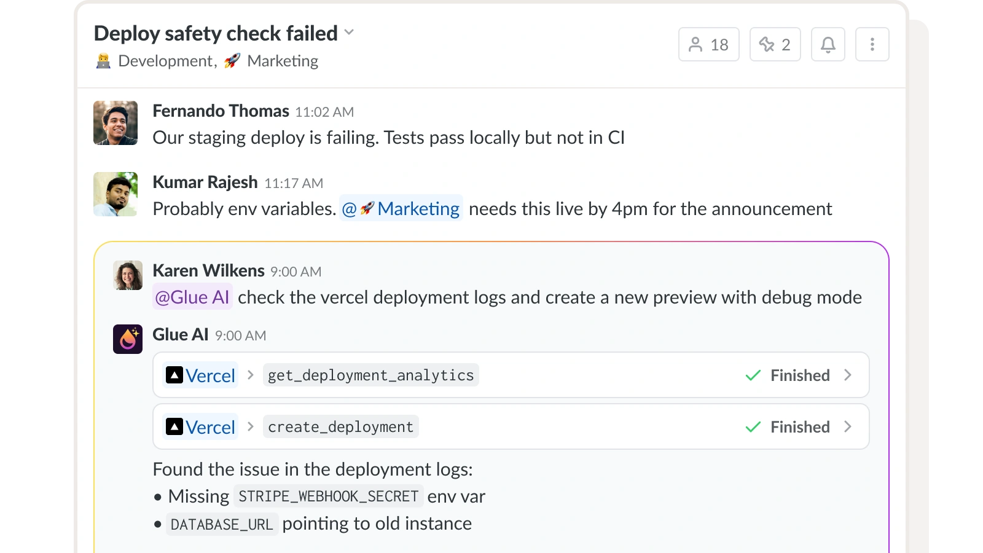
Task: Expand the get_deployment_analytics Finished chevron
Action: (x=848, y=375)
